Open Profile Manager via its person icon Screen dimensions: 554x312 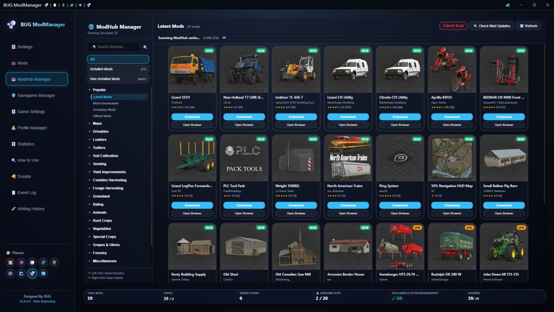[x=13, y=128]
